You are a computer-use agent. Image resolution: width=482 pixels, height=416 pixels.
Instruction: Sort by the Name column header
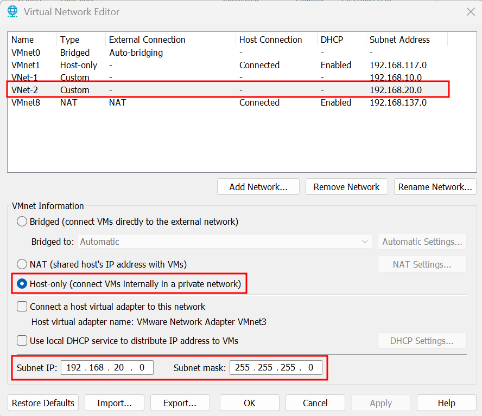coord(23,40)
